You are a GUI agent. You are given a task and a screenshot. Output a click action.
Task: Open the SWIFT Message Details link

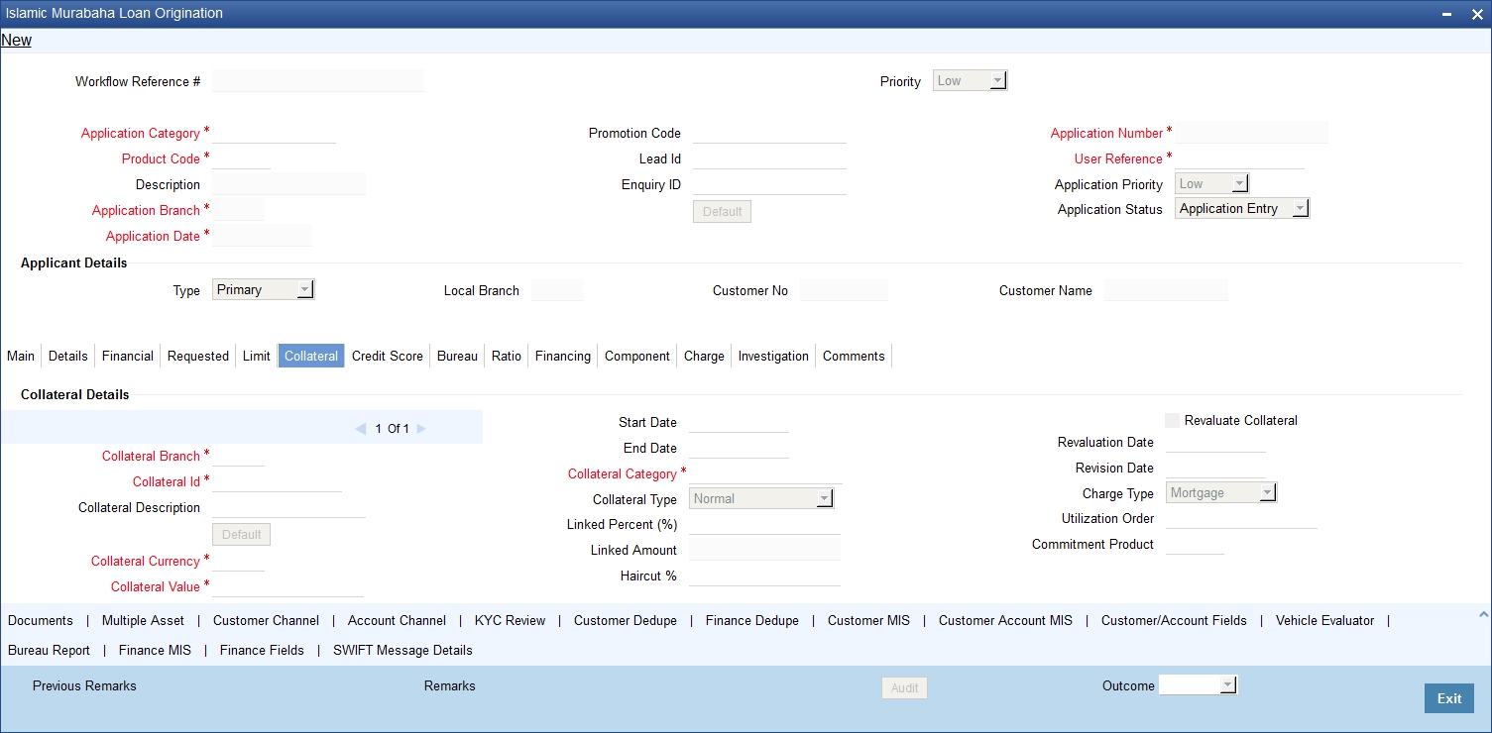402,650
